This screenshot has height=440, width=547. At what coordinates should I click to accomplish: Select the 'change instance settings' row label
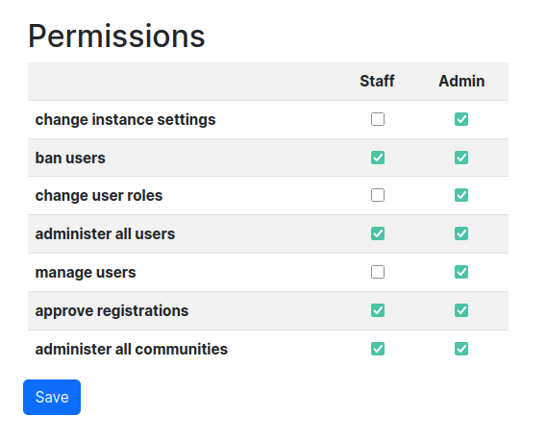126,119
